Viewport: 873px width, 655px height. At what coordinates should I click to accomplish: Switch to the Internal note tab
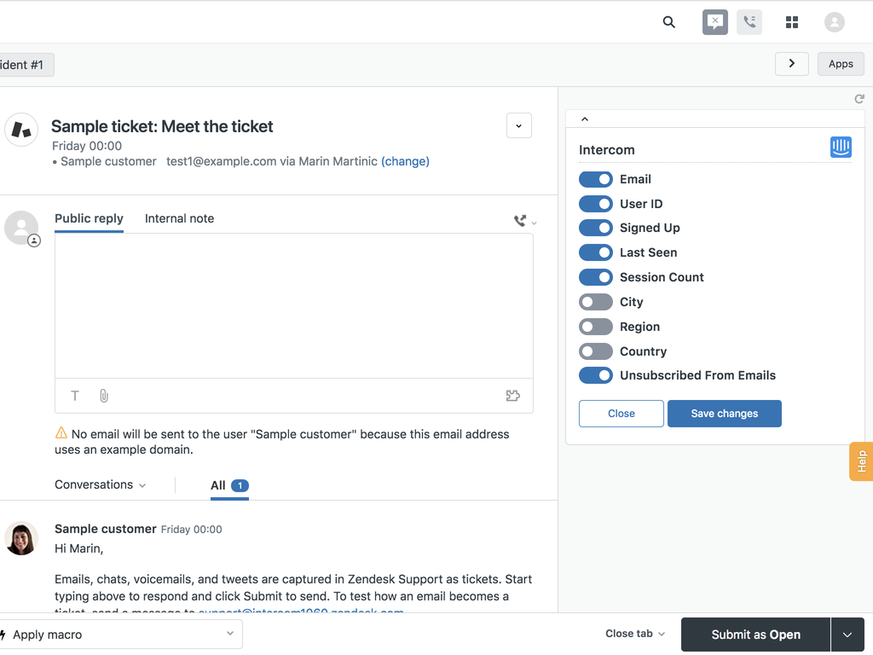pyautogui.click(x=179, y=218)
